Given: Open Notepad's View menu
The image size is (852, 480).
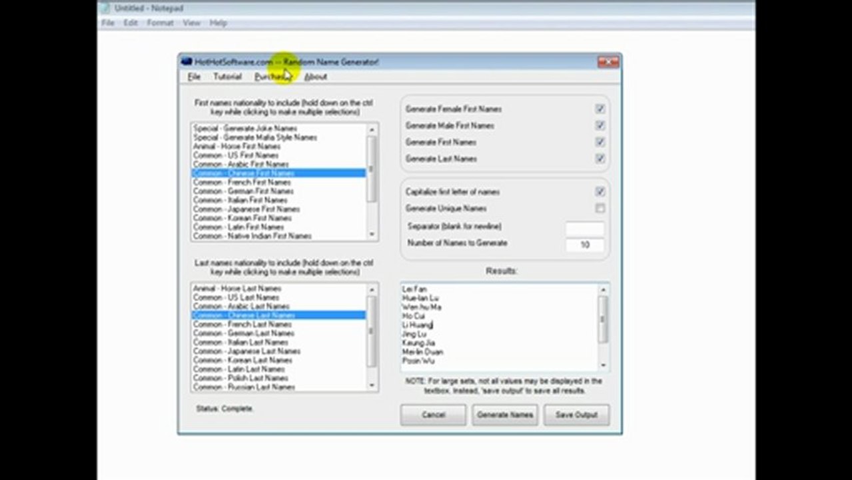Looking at the screenshot, I should (191, 23).
